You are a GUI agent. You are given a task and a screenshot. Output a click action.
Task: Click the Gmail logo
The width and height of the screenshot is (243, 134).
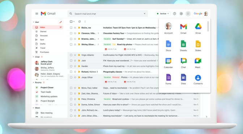pyautogui.click(x=48, y=14)
